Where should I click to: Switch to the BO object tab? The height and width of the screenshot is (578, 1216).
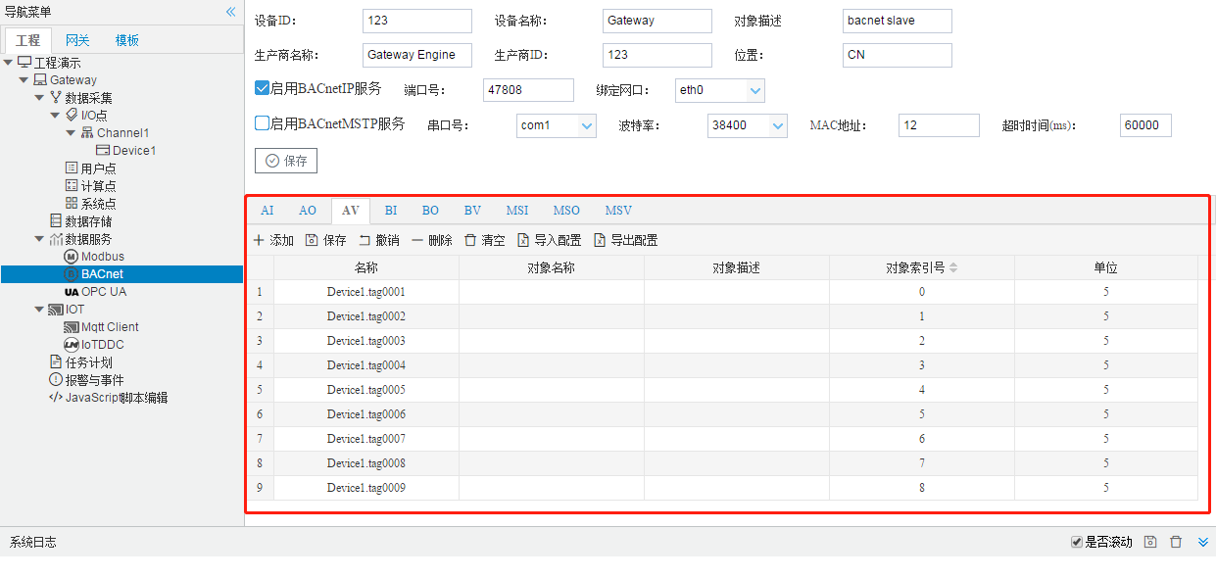pyautogui.click(x=431, y=211)
